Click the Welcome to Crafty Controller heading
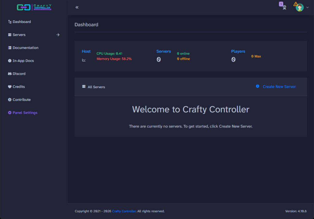314x219 pixels. pos(191,109)
